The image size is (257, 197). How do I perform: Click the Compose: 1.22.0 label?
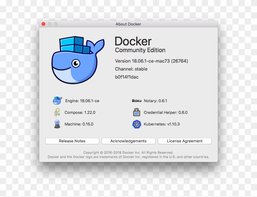pos(80,113)
